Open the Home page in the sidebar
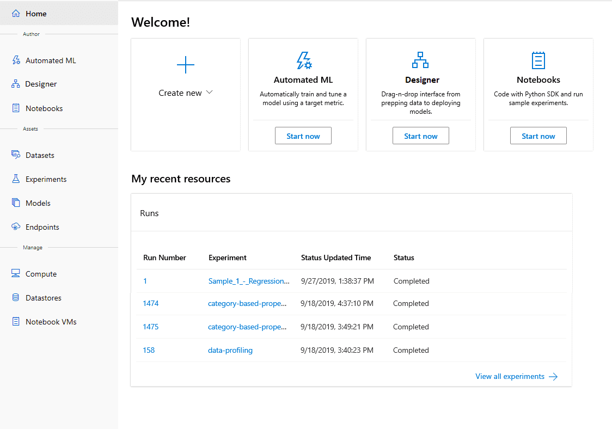The width and height of the screenshot is (612, 429). (59, 13)
